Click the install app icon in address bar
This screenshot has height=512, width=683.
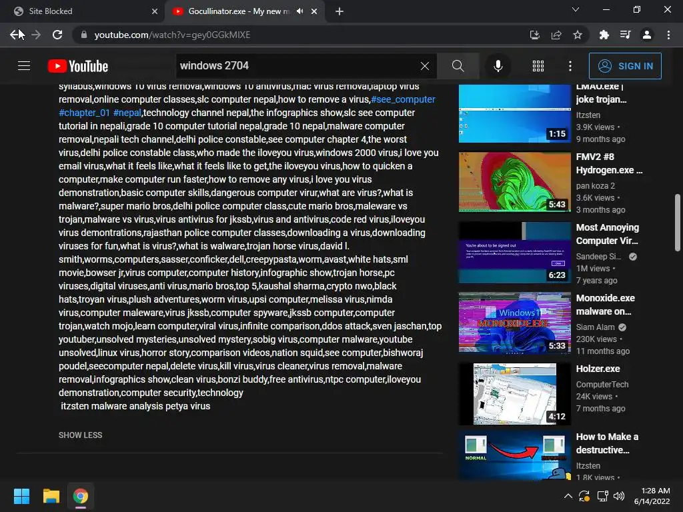(534, 35)
